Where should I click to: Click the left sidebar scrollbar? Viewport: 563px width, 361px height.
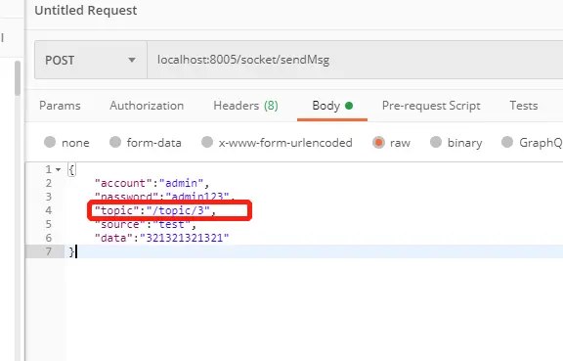(18, 78)
